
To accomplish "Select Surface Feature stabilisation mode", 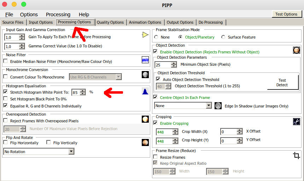I will click(x=223, y=37).
